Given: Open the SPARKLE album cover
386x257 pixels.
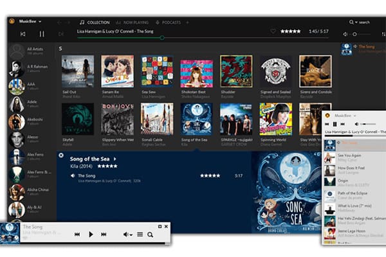Looking at the screenshot, I should (x=236, y=119).
